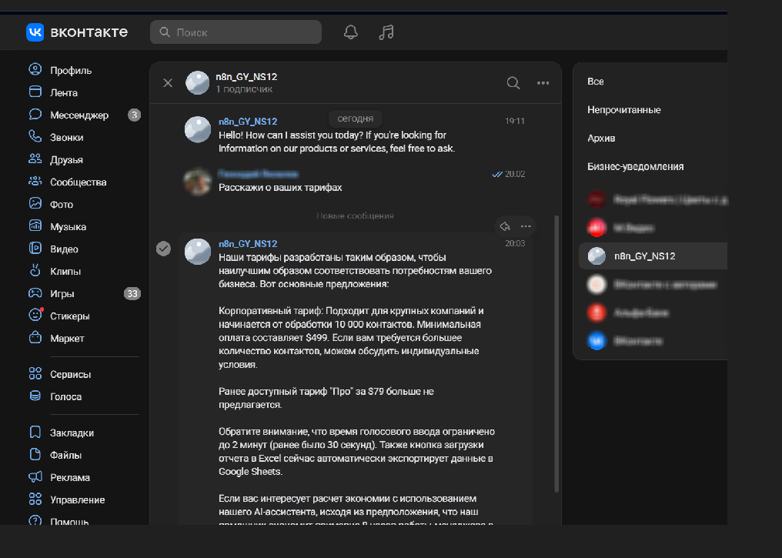Open the Клипы section
782x558 pixels.
point(65,271)
